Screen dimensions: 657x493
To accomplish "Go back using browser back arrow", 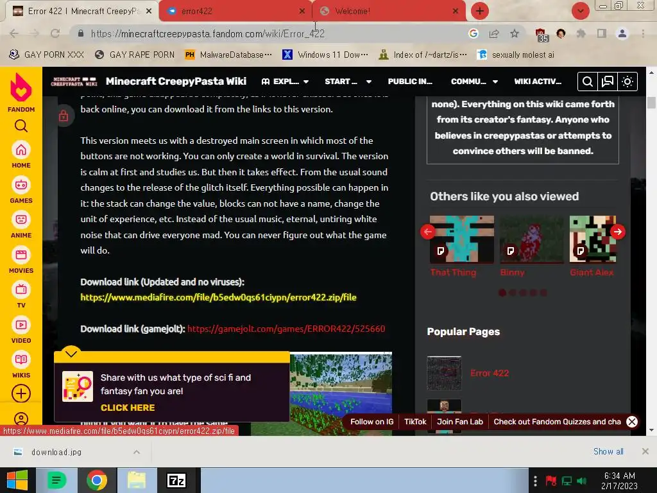I will pos(14,33).
